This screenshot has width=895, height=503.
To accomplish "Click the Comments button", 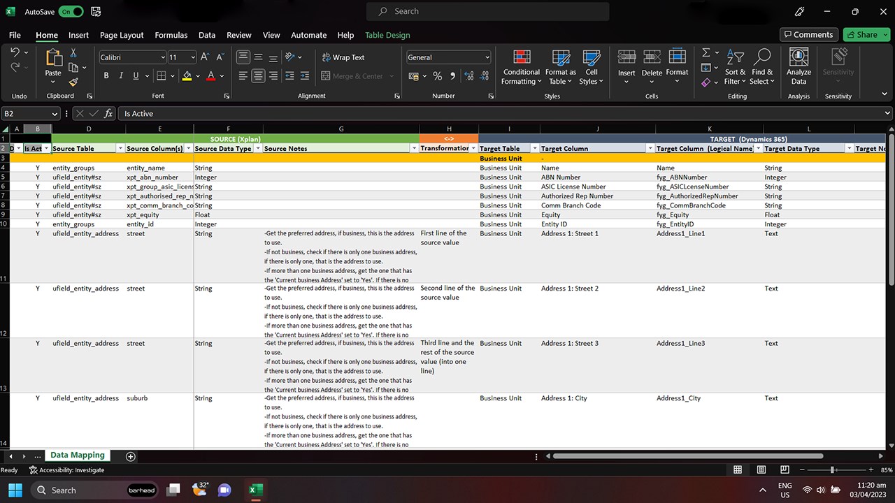I will (x=809, y=34).
